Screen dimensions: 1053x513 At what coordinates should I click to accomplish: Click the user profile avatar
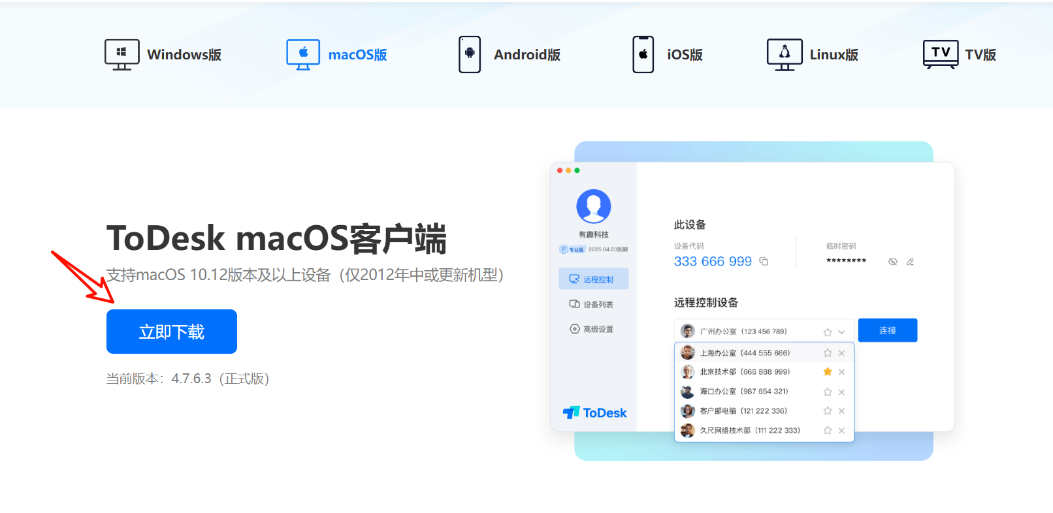point(593,206)
